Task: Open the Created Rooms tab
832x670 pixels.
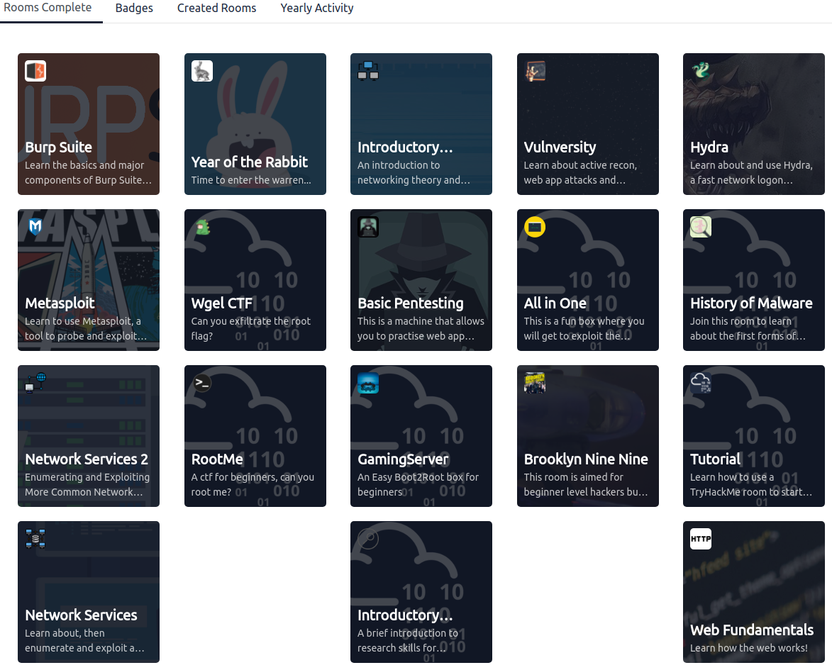Action: pos(216,8)
